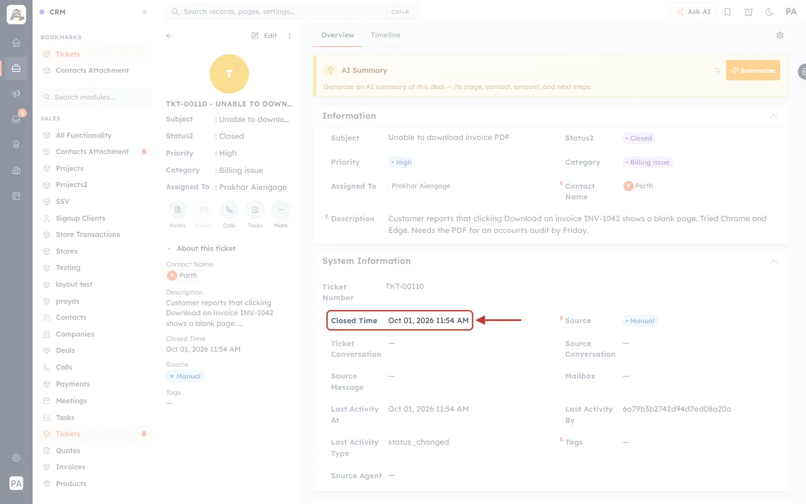Go back using the left arrow
Image resolution: width=806 pixels, height=504 pixels.
(x=168, y=35)
